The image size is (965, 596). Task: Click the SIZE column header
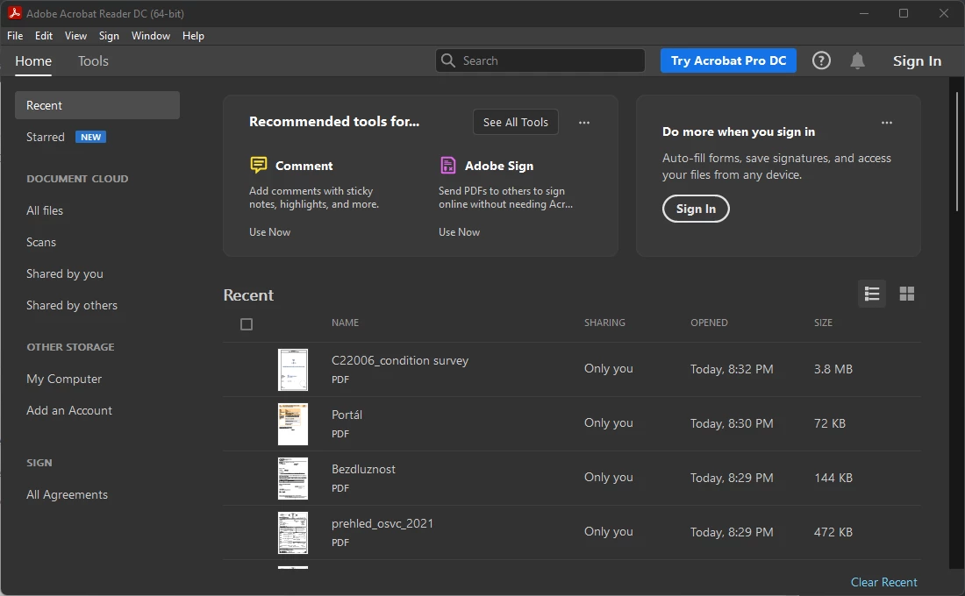pos(823,323)
